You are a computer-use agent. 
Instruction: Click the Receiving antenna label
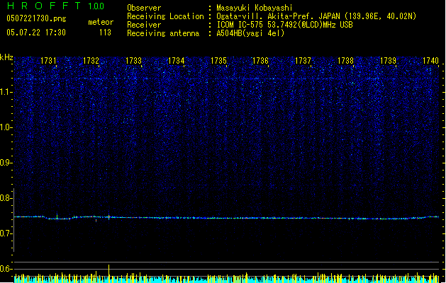click(163, 33)
